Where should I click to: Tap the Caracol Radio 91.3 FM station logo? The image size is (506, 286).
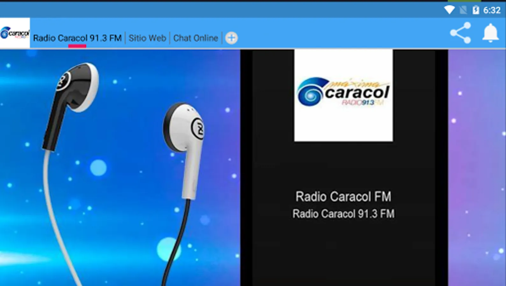(343, 95)
